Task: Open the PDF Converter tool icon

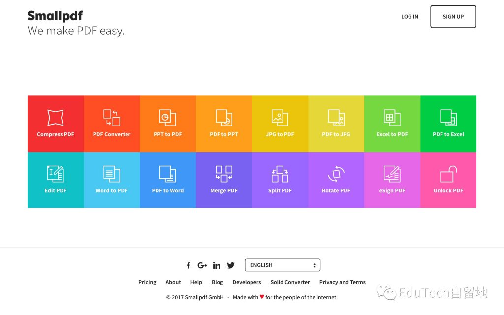Action: tap(112, 118)
